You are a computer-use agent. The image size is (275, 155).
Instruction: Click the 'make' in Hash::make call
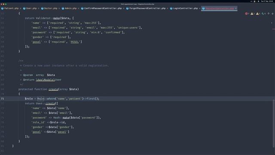click(x=66, y=118)
